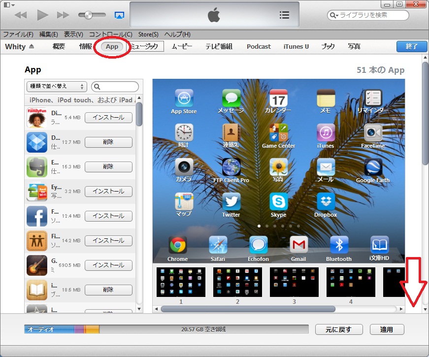Open the 編集(E) menu
This screenshot has height=357, width=429.
coord(48,34)
